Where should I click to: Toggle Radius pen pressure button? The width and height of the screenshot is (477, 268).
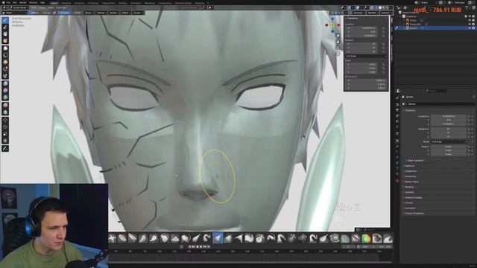[54, 13]
